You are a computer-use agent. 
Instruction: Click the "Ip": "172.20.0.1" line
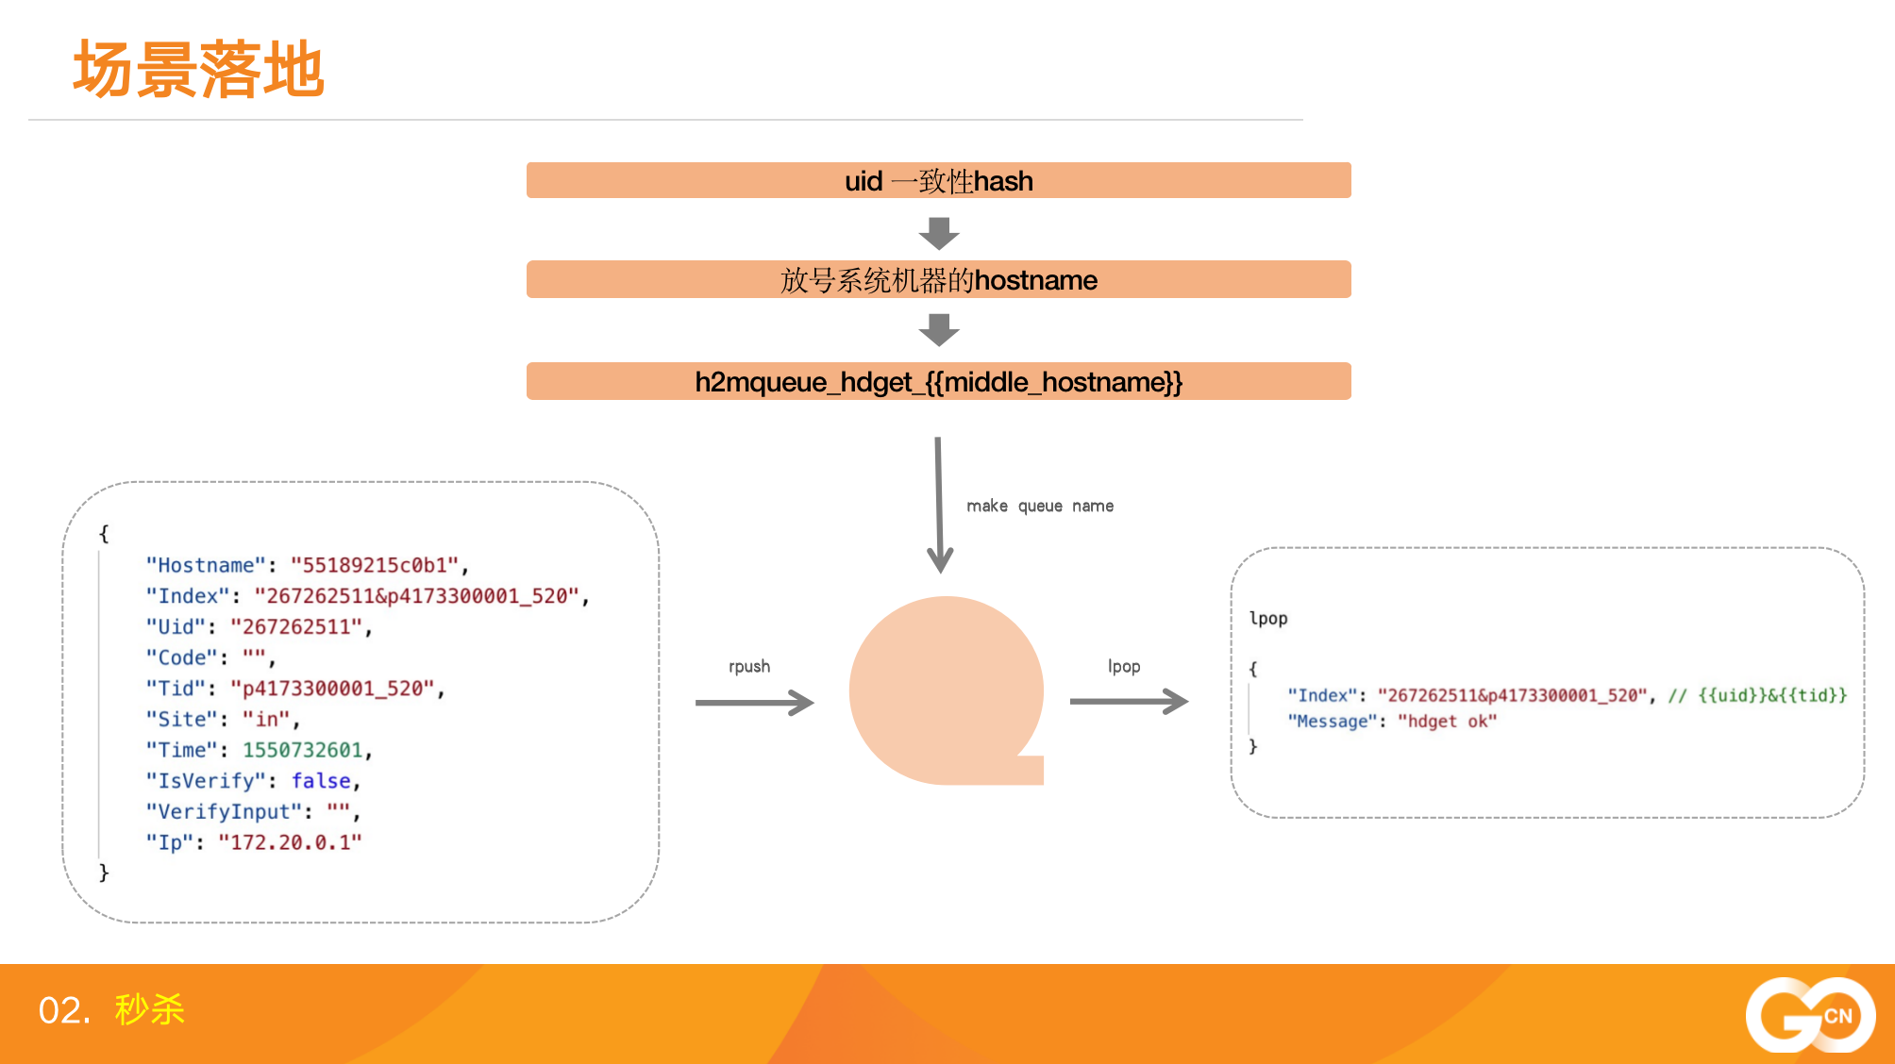[254, 842]
